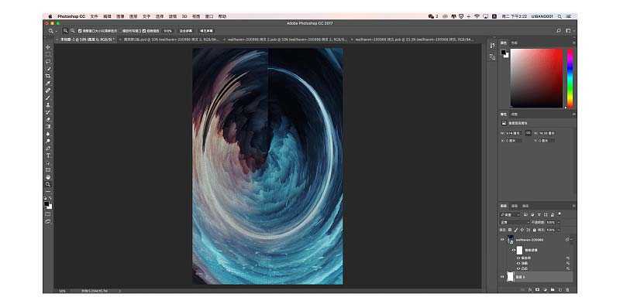The image size is (620, 304).
Task: Select the Type (T) tool
Action: coord(48,155)
